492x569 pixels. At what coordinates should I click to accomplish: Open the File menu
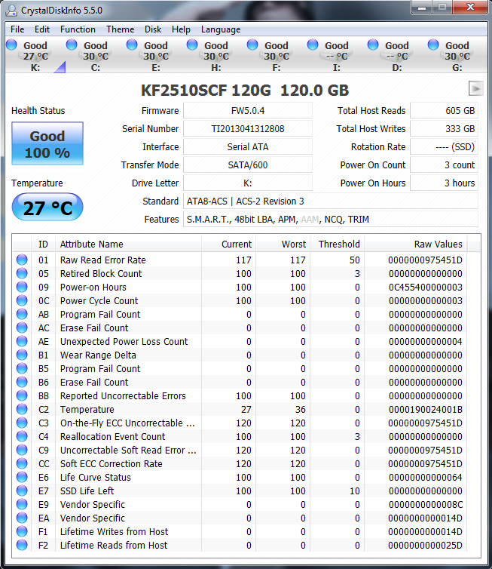(17, 29)
